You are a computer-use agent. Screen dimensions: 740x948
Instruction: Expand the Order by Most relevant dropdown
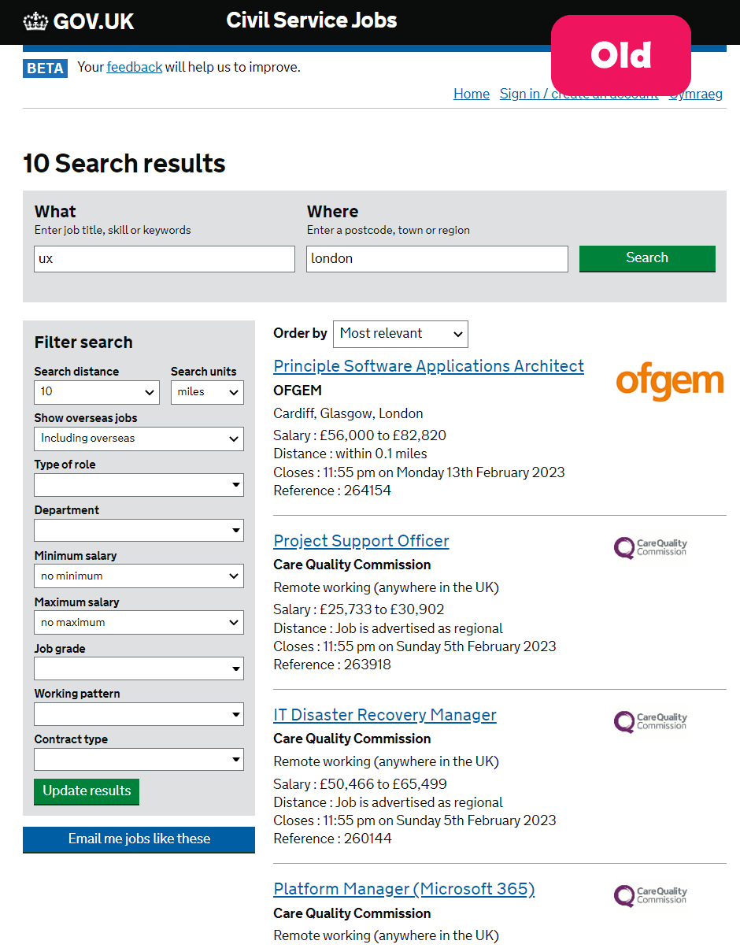coord(400,334)
